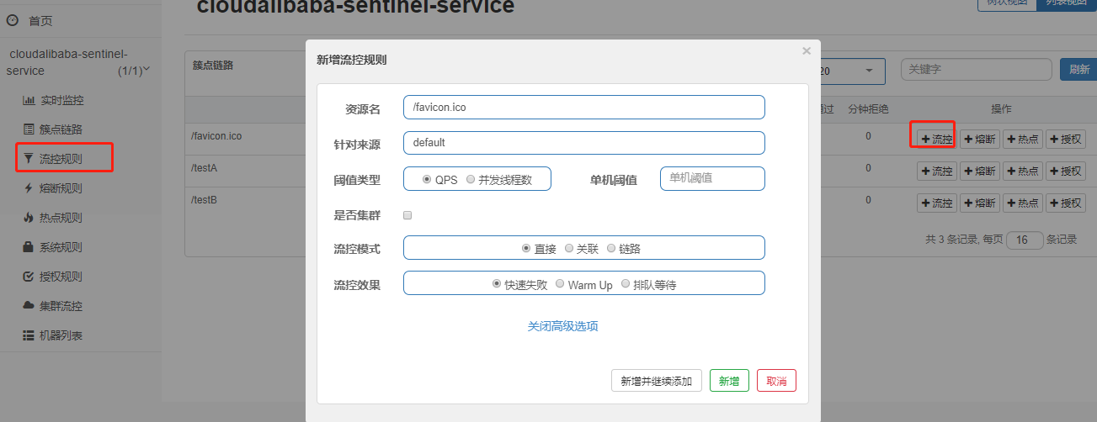The width and height of the screenshot is (1097, 422).
Task: Select the QPS threshold type
Action: coord(427,179)
